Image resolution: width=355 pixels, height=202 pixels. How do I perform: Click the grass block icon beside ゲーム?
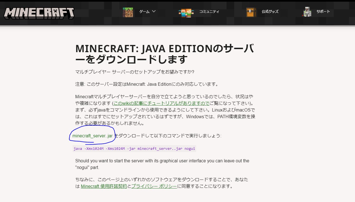coord(128,12)
